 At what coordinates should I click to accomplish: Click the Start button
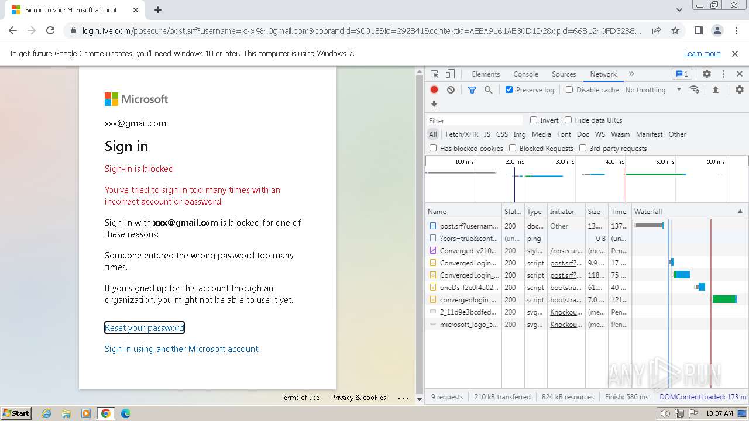(x=16, y=413)
